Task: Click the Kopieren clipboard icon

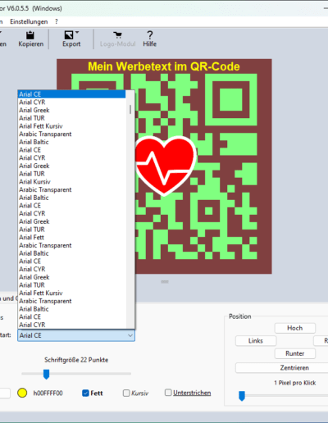Action: point(30,35)
